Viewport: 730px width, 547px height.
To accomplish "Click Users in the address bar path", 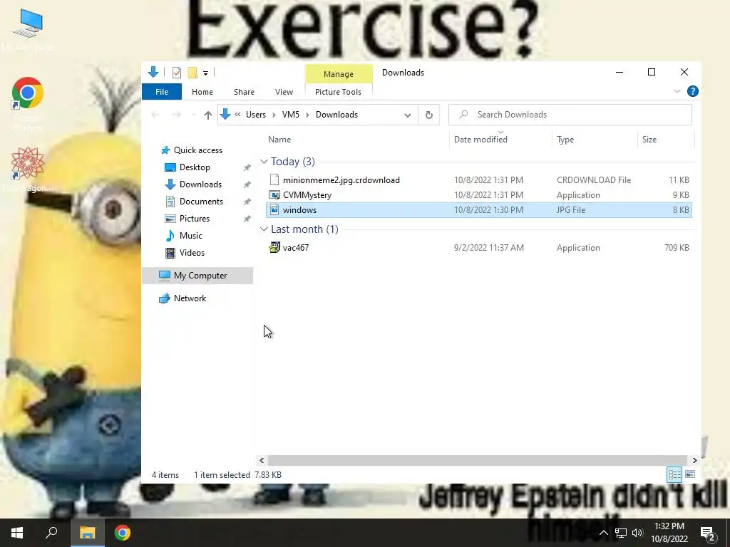I will (x=256, y=115).
